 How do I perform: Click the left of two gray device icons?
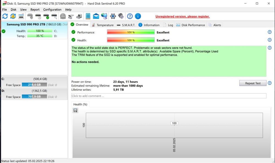(x=71, y=16)
